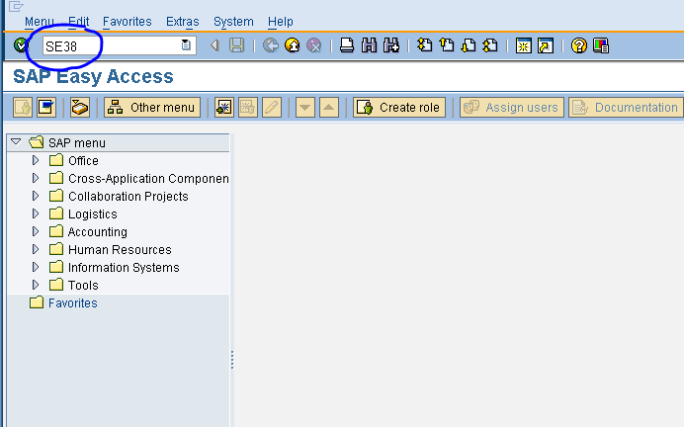Expand the Collaboration Projects folder

point(36,197)
